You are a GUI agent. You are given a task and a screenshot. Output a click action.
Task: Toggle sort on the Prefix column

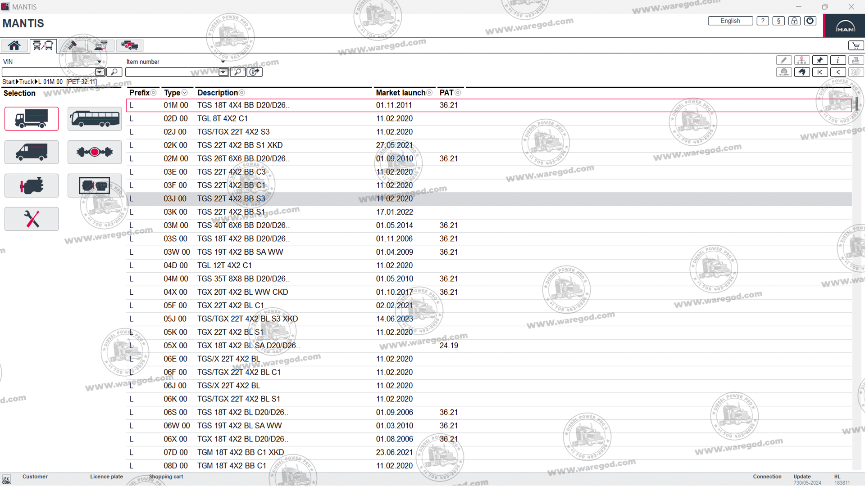pos(153,93)
